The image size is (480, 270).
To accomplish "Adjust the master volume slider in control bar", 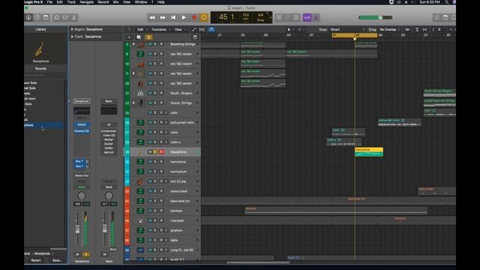I will tap(376, 18).
